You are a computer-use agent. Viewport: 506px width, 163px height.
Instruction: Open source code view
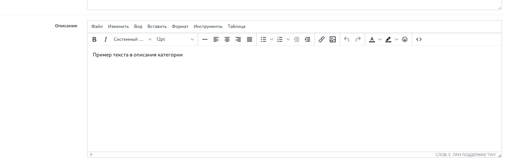pyautogui.click(x=419, y=39)
